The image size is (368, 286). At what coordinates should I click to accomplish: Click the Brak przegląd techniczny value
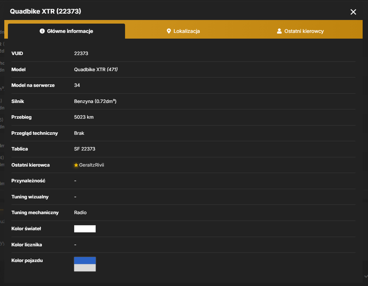tap(79, 133)
